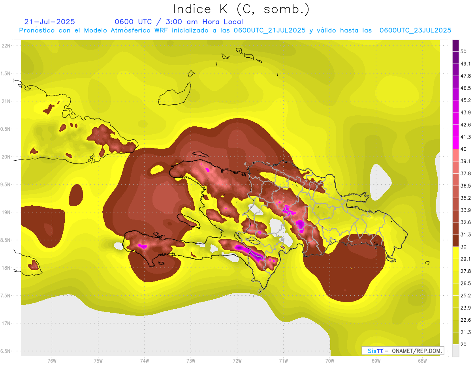Click the '70W' longitude label
Image resolution: width=474 pixels, height=366 pixels.
[x=329, y=361]
